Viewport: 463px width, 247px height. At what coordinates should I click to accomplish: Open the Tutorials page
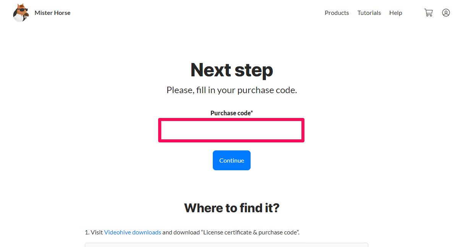click(x=369, y=13)
